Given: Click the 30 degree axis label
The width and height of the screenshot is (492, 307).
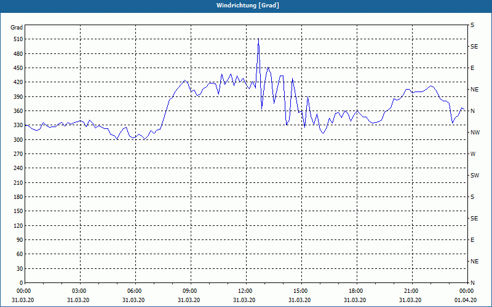Looking at the screenshot, I should point(19,269).
